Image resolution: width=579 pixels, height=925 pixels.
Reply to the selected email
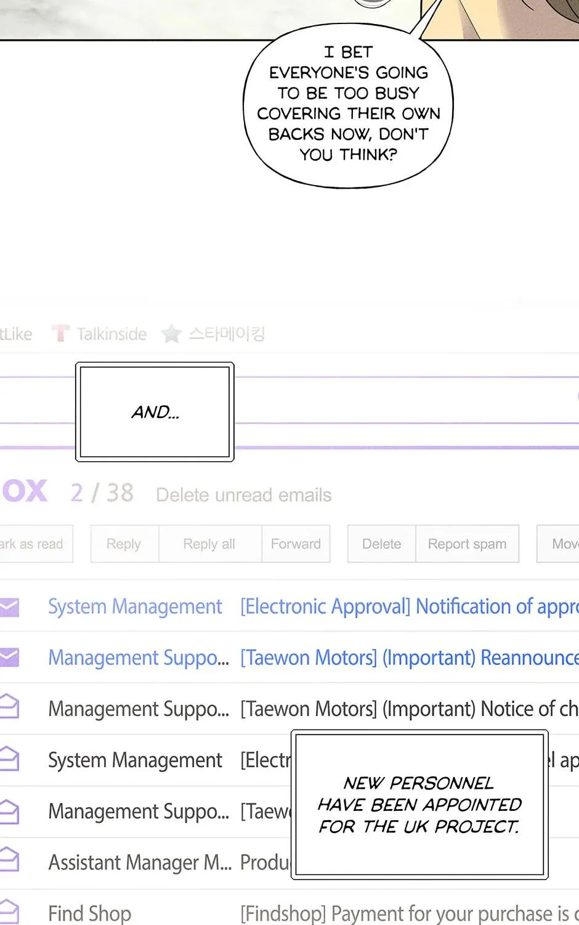tap(124, 544)
